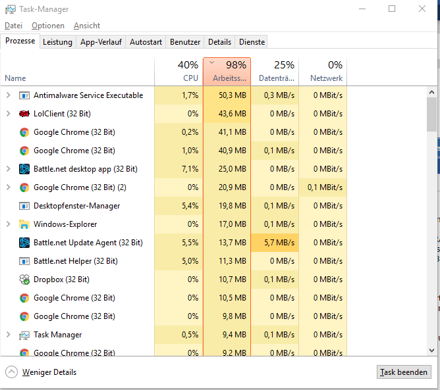440x390 pixels.
Task: Click the Windows-Explorer folder icon
Action: 24,224
